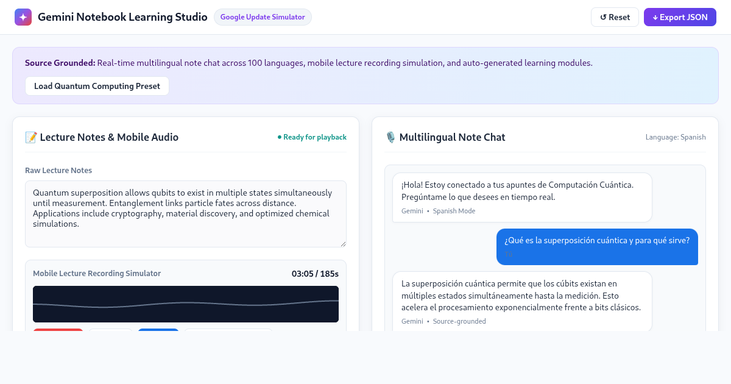Image resolution: width=731 pixels, height=384 pixels.
Task: Select the '¿Qué es la superposición cuántica' user message
Action: tap(597, 247)
